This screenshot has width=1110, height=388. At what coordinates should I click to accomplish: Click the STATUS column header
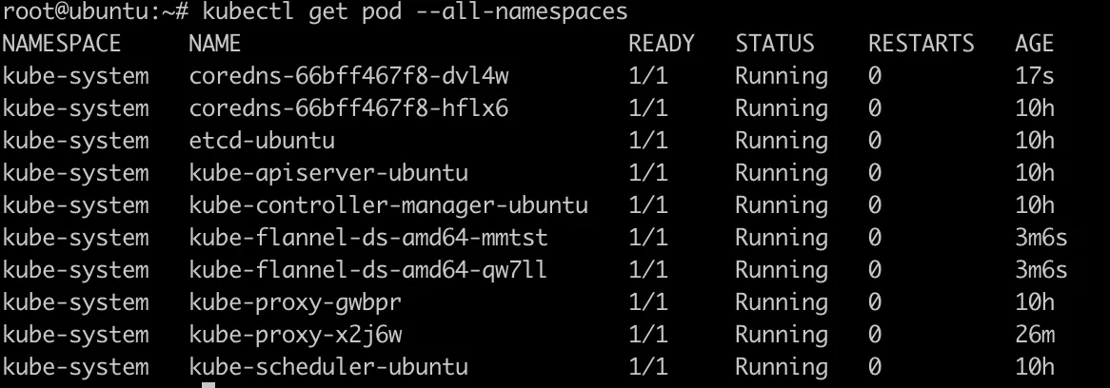tap(775, 44)
